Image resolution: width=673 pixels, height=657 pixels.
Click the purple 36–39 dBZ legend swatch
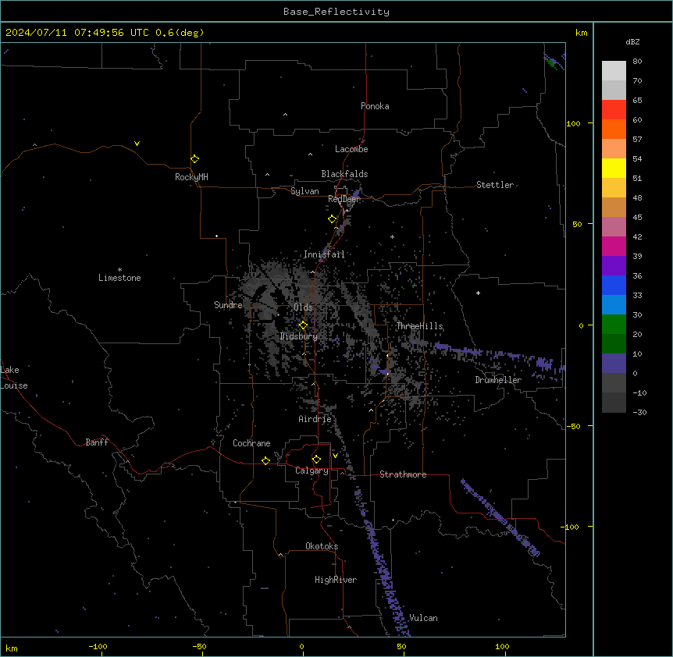pyautogui.click(x=614, y=266)
